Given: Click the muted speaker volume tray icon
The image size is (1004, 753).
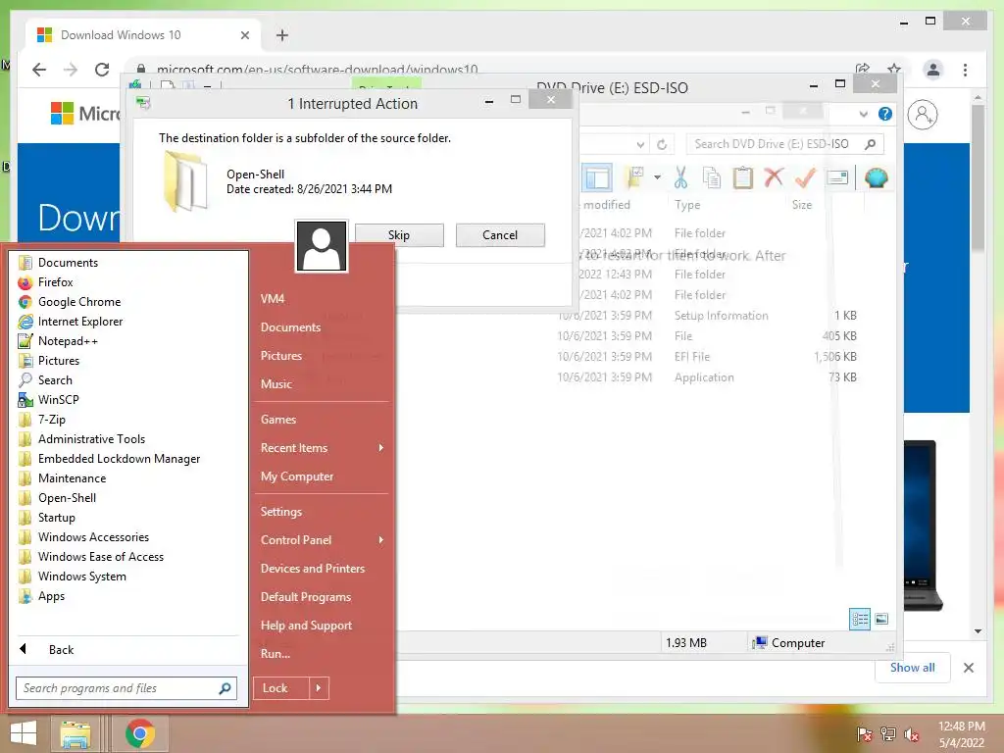Looking at the screenshot, I should coord(912,734).
